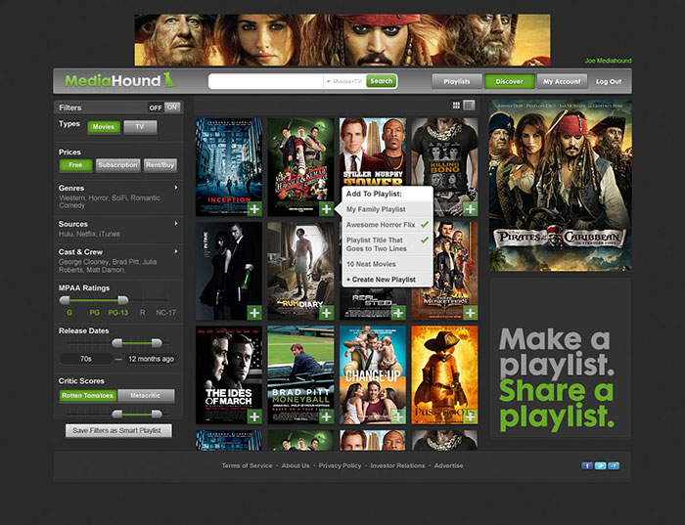
Task: Select Rotten Tomatoes critic score
Action: (88, 395)
